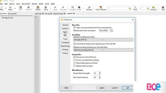The image size is (166, 93).
Task: Open the Search menu
Action: tap(12, 4)
